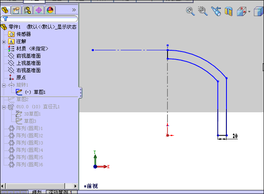Click the 零件1 part icon

[x=4, y=27]
